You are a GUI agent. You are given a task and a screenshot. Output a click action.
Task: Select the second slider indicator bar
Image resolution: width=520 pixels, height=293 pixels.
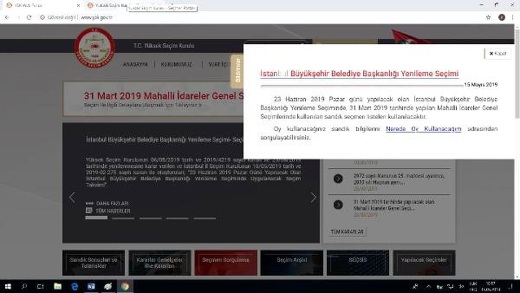click(123, 218)
